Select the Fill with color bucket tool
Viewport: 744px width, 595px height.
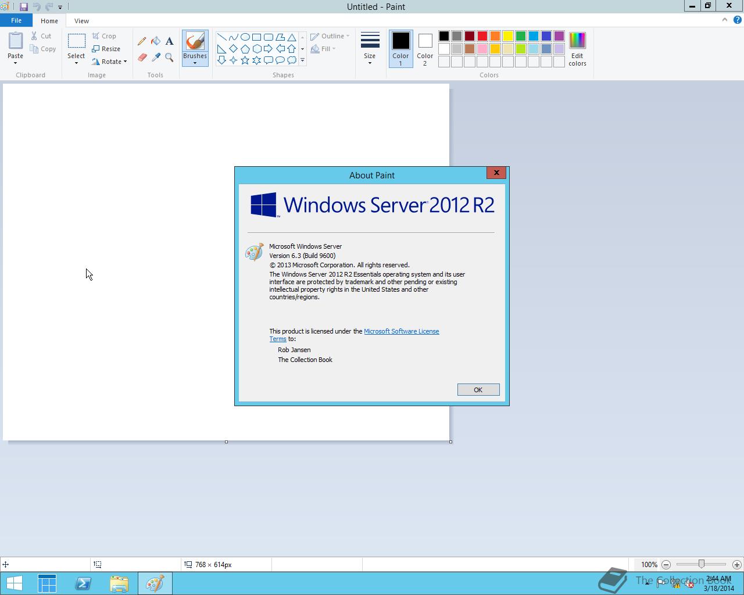coord(156,41)
